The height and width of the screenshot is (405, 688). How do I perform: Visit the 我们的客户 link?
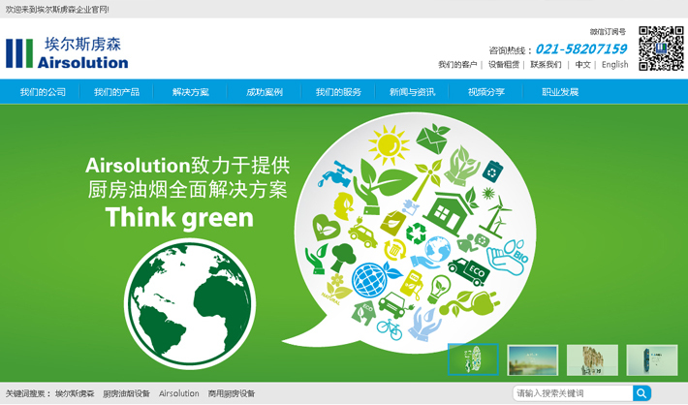[x=457, y=65]
